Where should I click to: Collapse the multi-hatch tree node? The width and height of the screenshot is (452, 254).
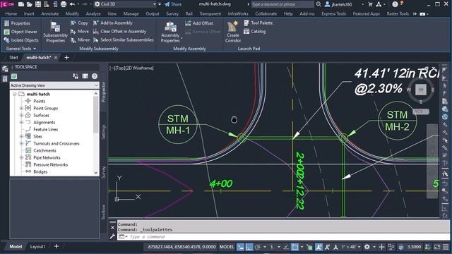[14, 94]
